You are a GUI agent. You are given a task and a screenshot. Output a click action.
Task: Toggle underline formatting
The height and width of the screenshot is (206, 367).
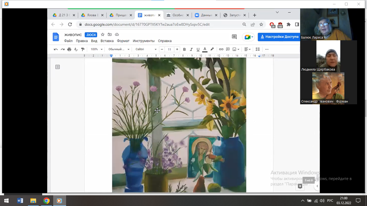pyautogui.click(x=198, y=49)
